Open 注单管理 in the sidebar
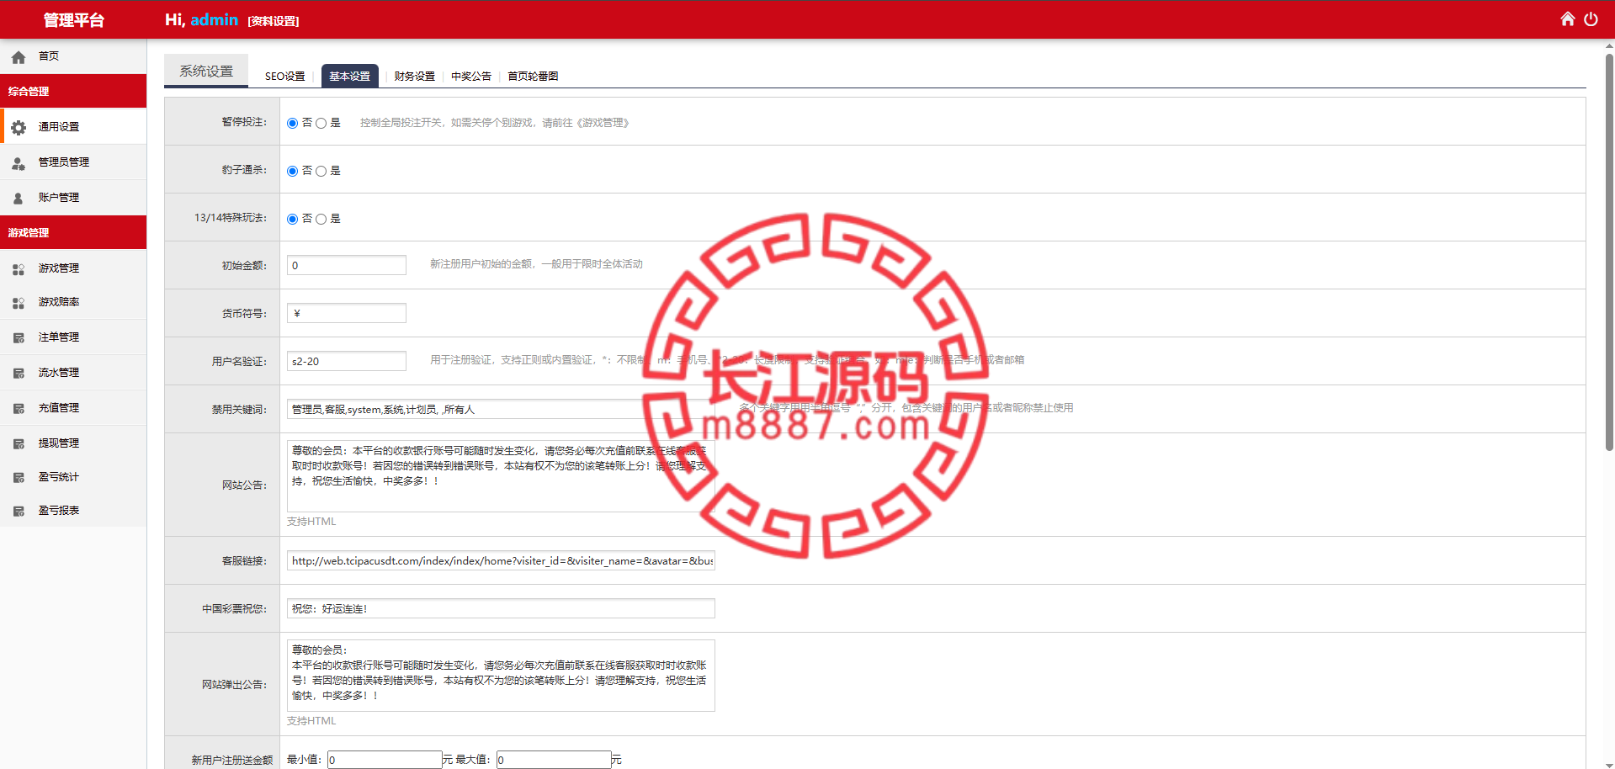Image resolution: width=1615 pixels, height=769 pixels. [73, 337]
